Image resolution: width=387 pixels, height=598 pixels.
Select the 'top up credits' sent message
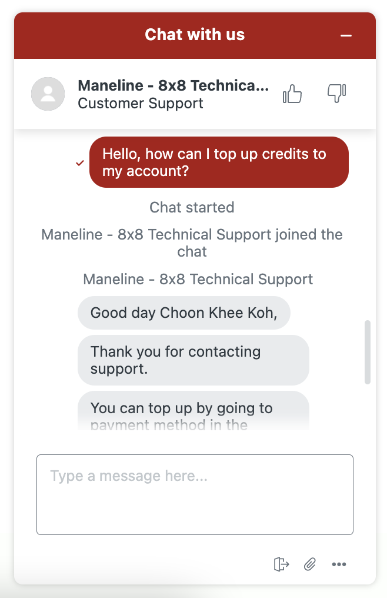219,162
